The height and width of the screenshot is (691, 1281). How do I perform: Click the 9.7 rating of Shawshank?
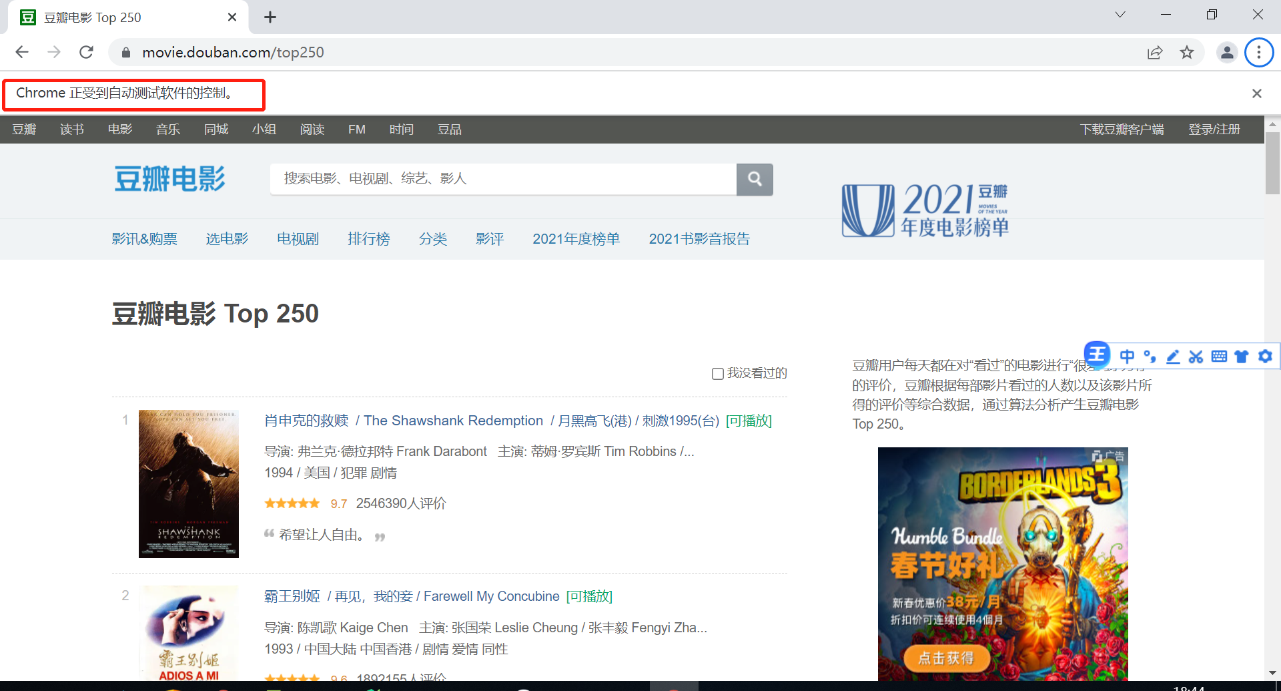[339, 504]
